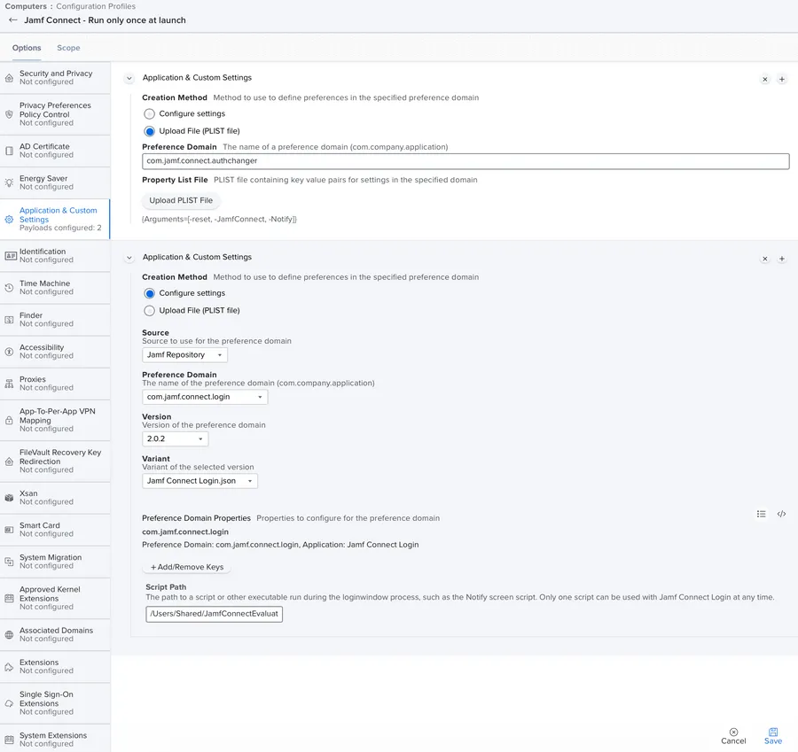Open Security and Privacy payload settings
Image resolution: width=798 pixels, height=752 pixels.
[55, 78]
